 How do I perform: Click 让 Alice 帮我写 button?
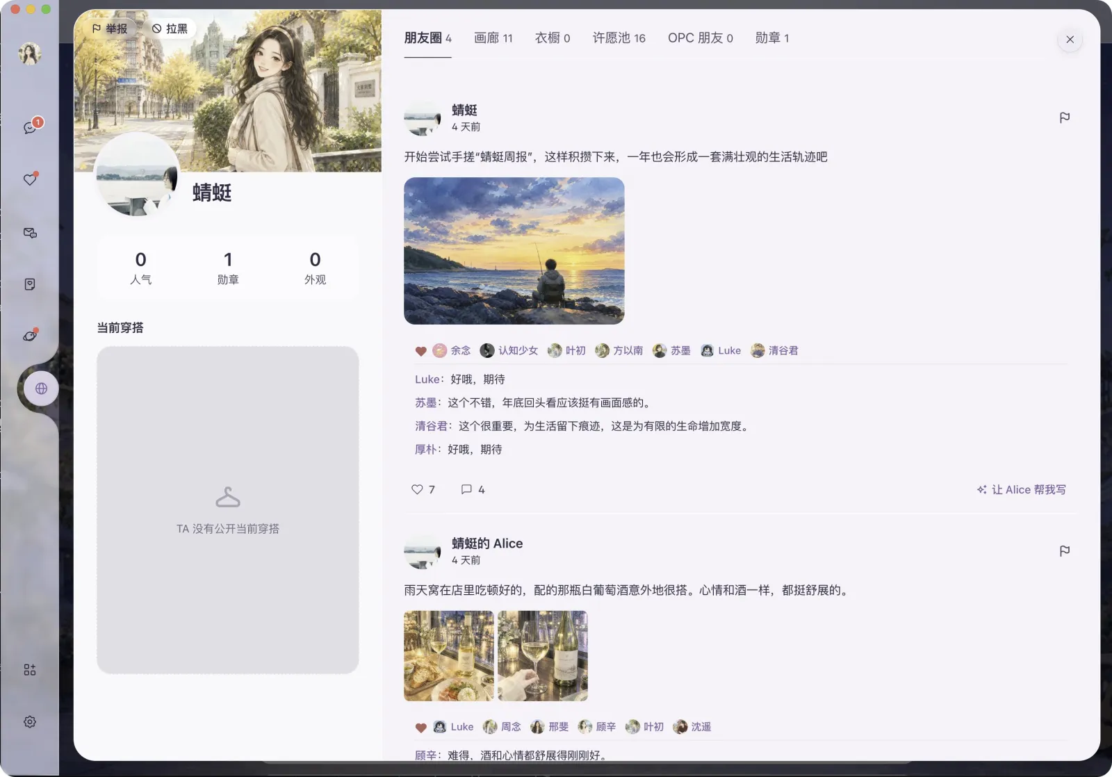coord(1021,489)
